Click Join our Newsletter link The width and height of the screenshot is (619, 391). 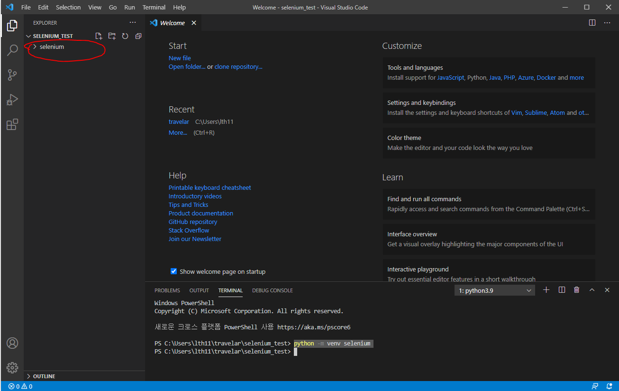195,239
